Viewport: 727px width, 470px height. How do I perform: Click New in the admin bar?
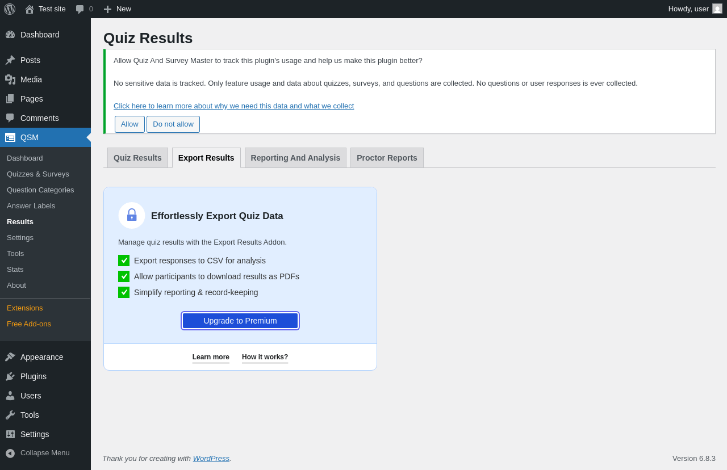tap(124, 9)
